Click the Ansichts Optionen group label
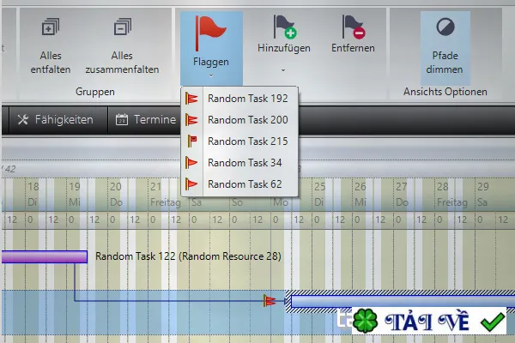The image size is (515, 343). pos(445,92)
